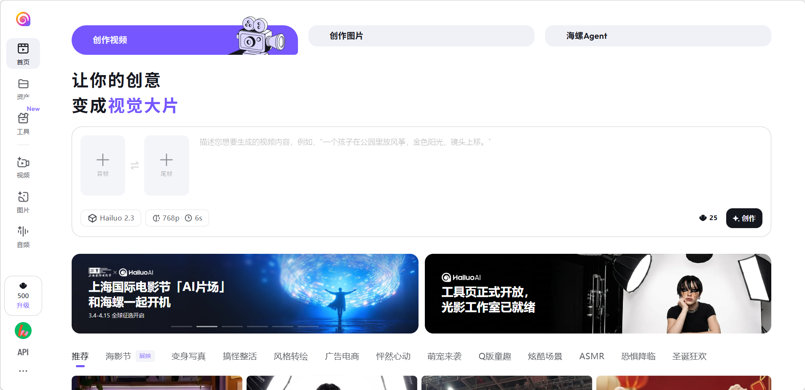805x390 pixels.
Task: Click the 升级 upgrade credits button
Action: point(23,305)
